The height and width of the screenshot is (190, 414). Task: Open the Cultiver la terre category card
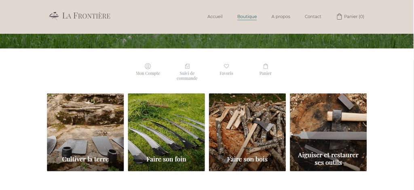coord(85,132)
